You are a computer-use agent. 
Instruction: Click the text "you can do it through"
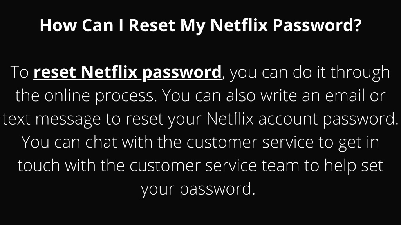[x=310, y=72]
